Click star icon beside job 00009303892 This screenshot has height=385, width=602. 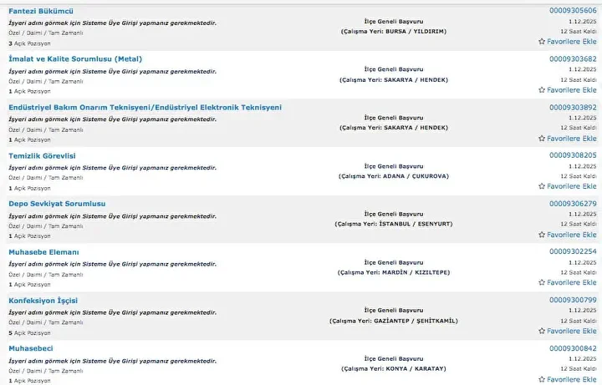(x=542, y=138)
